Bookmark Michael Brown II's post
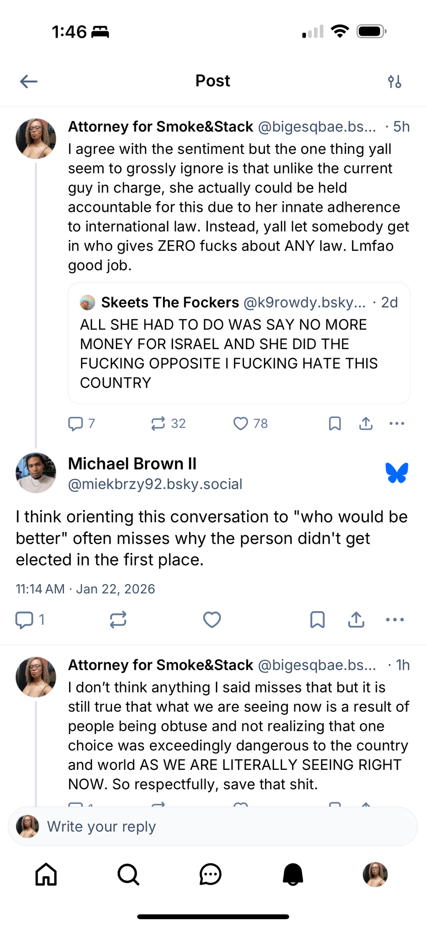Screen dimensions: 426x927 click(x=317, y=620)
